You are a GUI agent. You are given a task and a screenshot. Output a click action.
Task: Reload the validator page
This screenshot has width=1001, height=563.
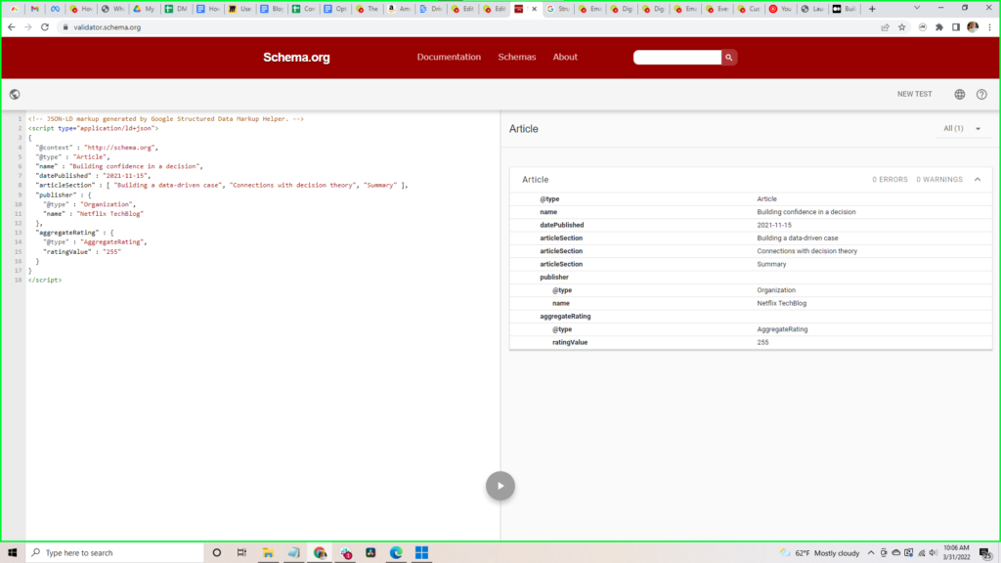42,27
